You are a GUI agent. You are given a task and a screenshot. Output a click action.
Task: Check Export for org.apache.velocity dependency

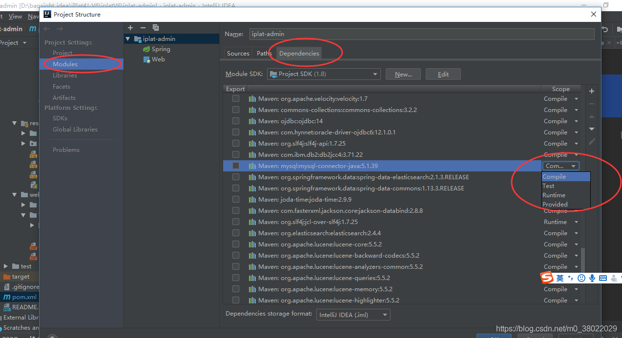(x=236, y=98)
